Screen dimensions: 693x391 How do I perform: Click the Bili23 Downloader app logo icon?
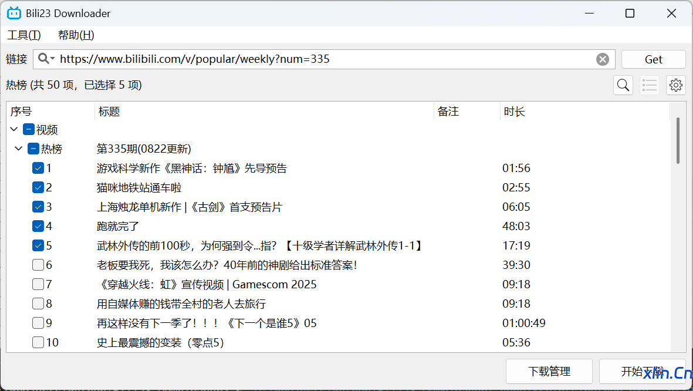pos(14,14)
